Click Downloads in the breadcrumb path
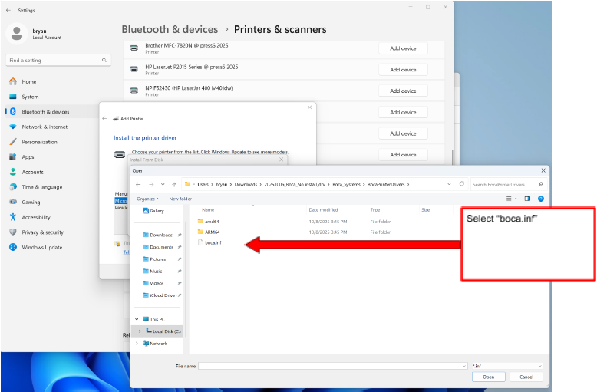Viewport: 597px width, 392px height. (246, 184)
